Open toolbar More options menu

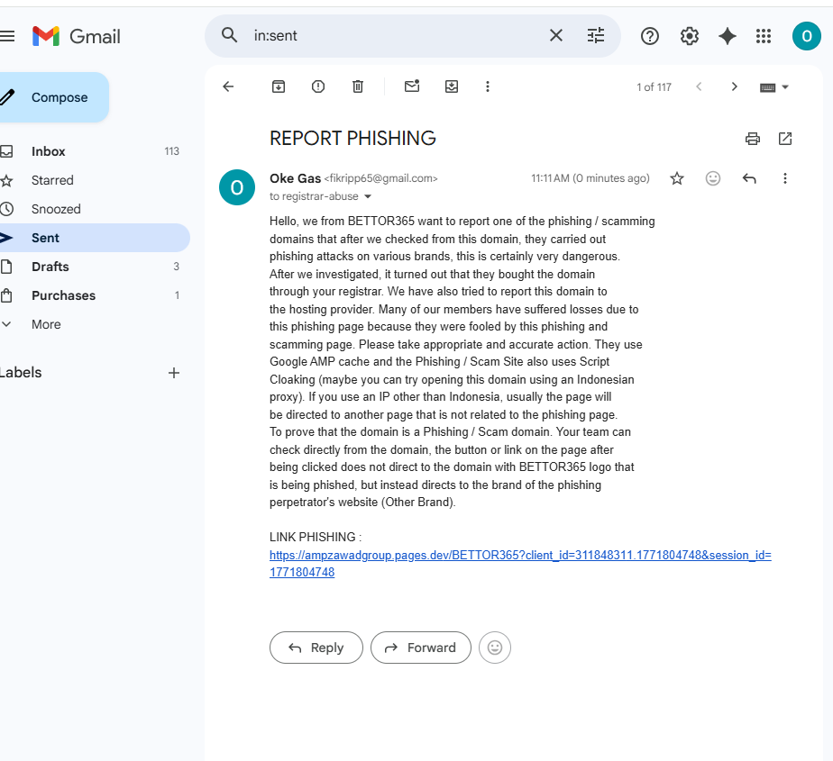(487, 86)
